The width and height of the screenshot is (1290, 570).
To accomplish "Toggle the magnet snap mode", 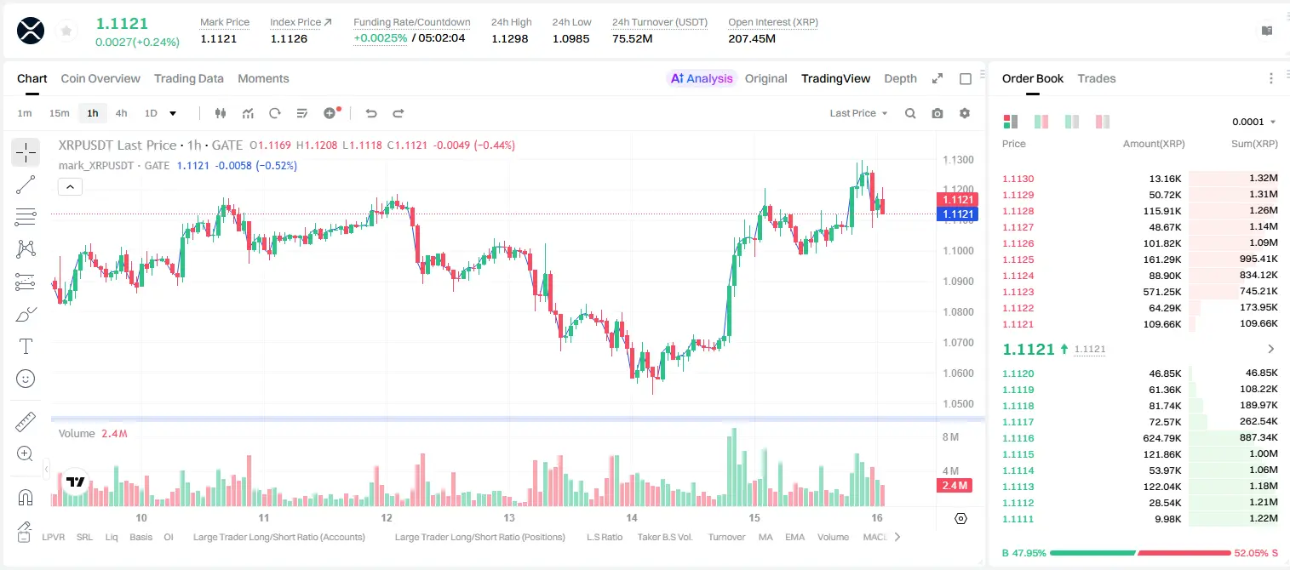I will click(x=26, y=497).
